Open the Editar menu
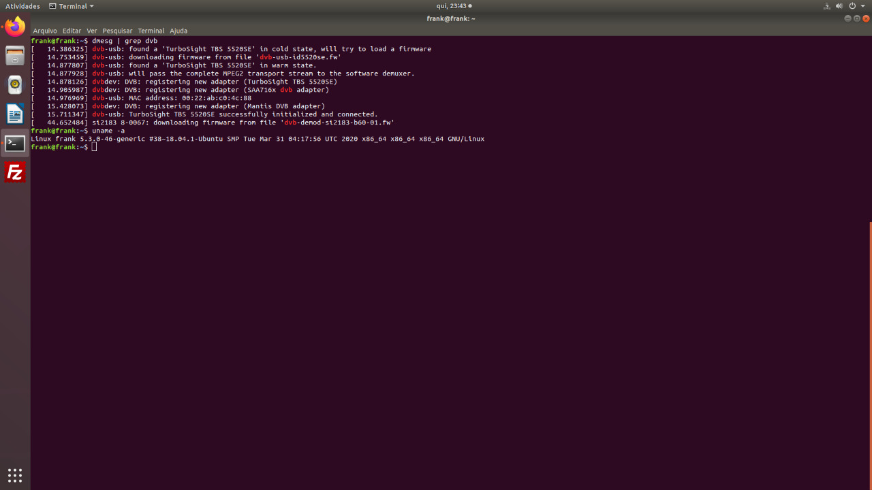 72,31
